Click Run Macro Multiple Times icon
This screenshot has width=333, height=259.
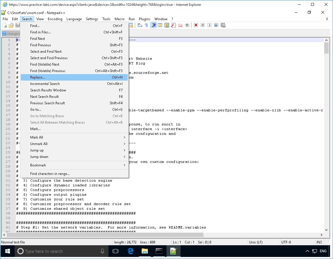pos(216,25)
